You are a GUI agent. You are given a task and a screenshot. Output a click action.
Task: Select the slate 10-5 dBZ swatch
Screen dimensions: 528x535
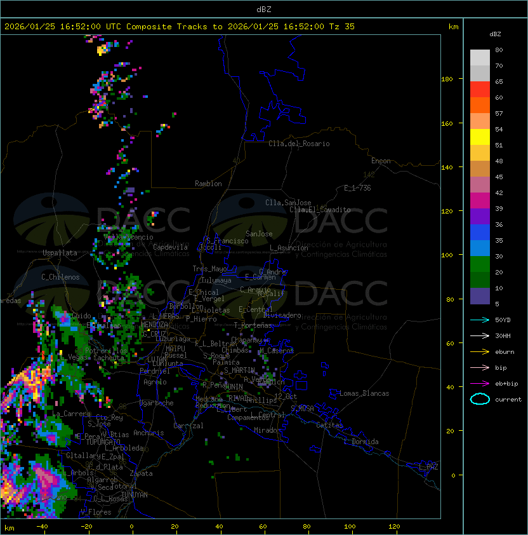(480, 296)
